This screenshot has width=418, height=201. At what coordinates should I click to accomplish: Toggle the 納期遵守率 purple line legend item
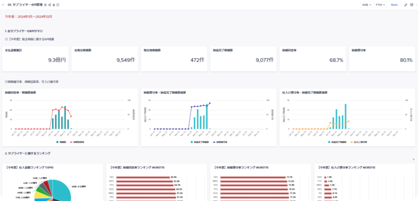(x=220, y=142)
